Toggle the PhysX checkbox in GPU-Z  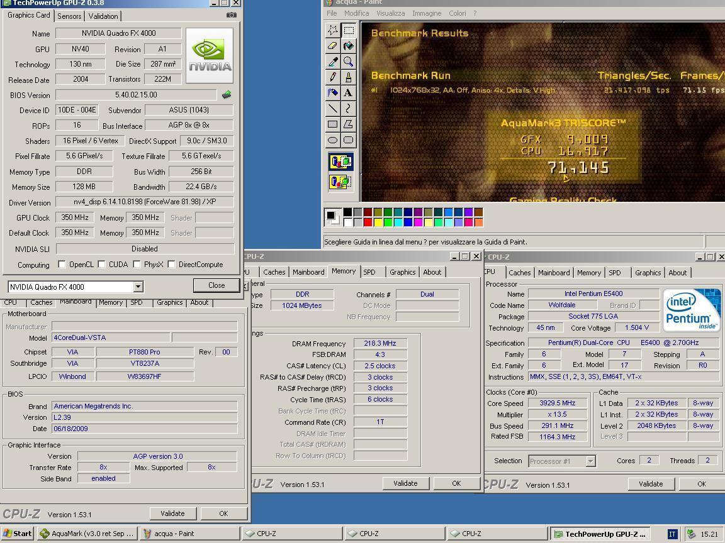pos(137,265)
